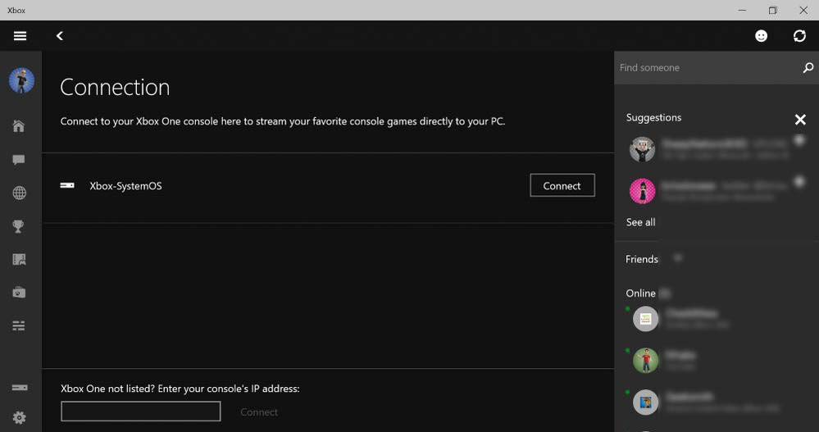Open your profile avatar in sidebar

click(21, 80)
